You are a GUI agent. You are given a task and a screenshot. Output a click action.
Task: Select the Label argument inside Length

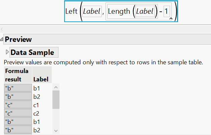pyautogui.click(x=145, y=11)
